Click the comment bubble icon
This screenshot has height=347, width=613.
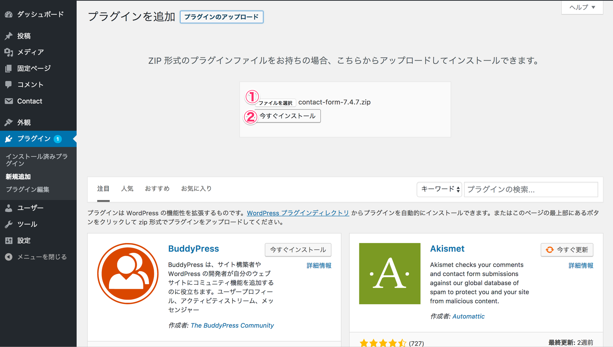(9, 84)
